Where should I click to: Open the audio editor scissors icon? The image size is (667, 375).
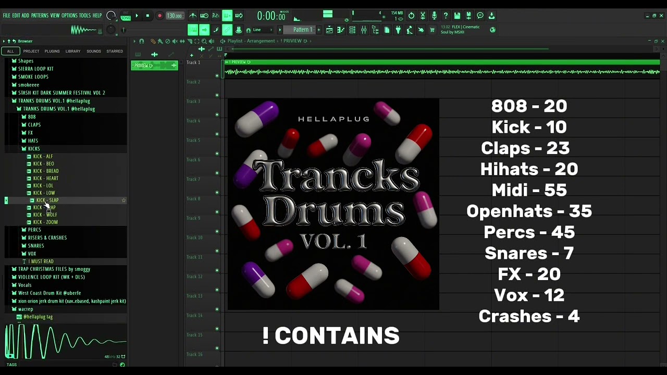pyautogui.click(x=423, y=16)
